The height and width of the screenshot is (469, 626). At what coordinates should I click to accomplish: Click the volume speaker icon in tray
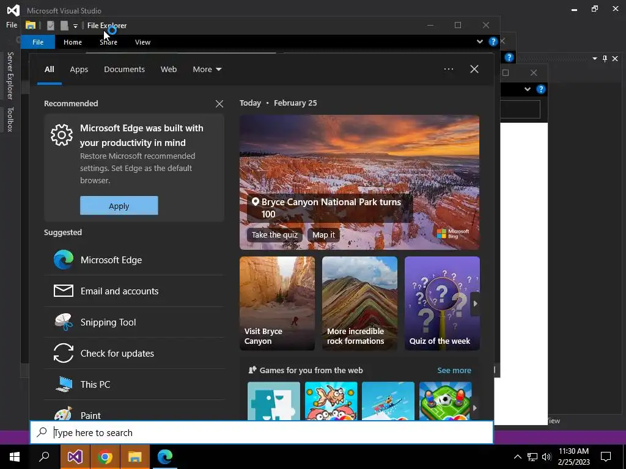click(547, 457)
